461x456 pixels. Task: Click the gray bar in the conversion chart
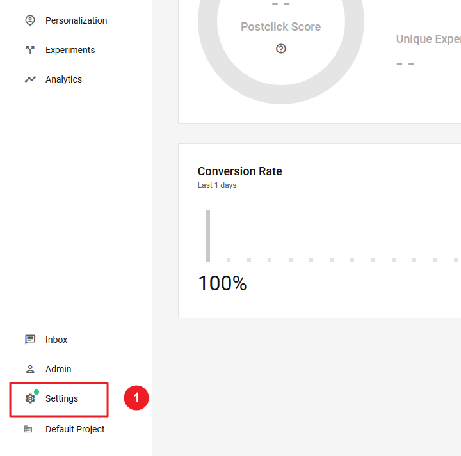click(x=208, y=235)
